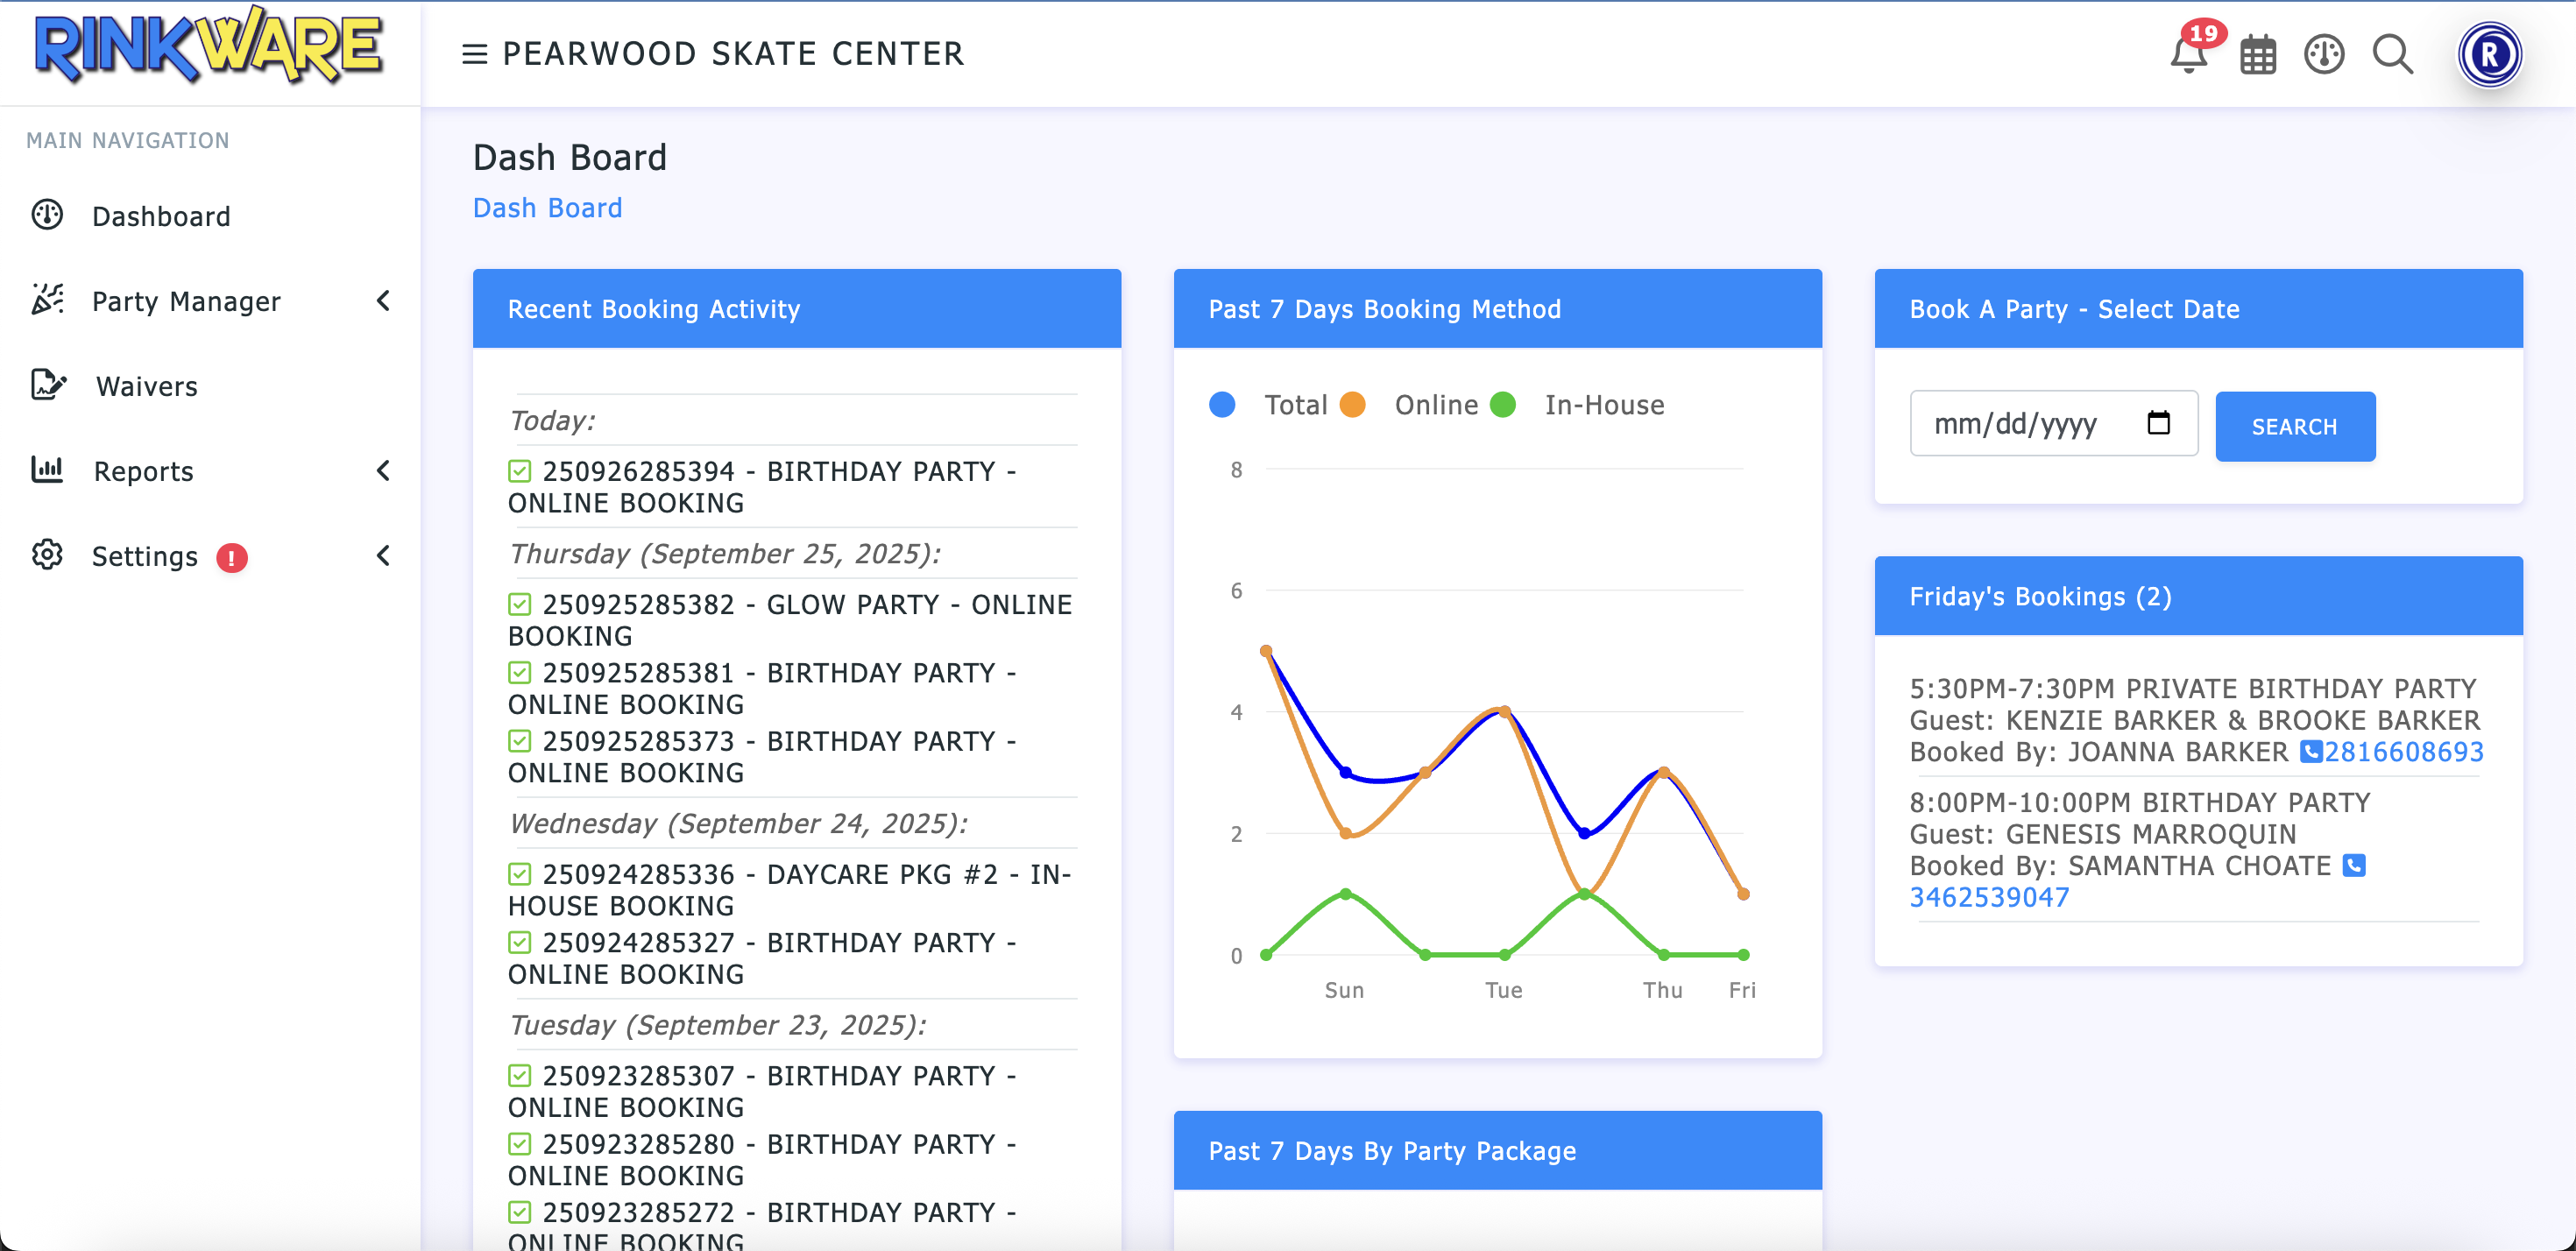Image resolution: width=2576 pixels, height=1251 pixels.
Task: Expand the Settings sidebar section
Action: [385, 556]
